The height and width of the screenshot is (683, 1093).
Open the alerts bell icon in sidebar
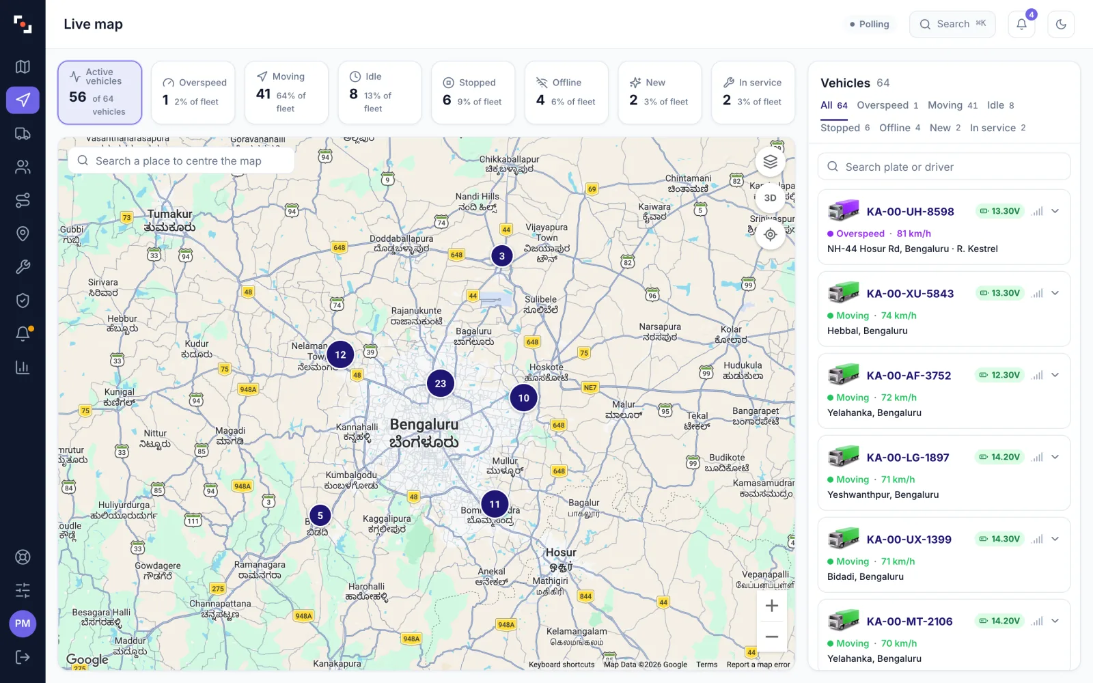tap(23, 334)
